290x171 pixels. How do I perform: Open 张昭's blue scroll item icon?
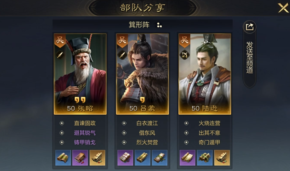[63, 158]
